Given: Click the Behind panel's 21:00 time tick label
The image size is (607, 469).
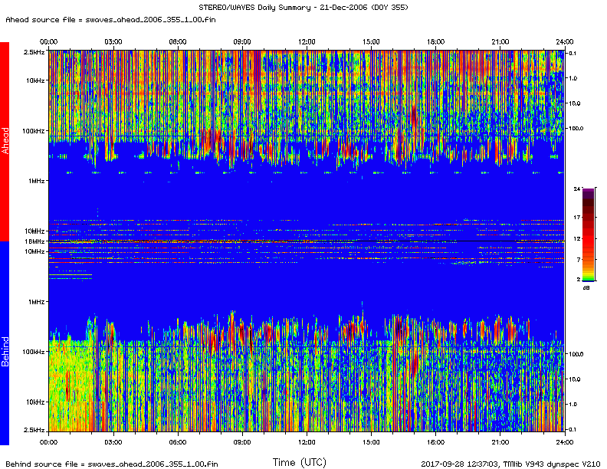Looking at the screenshot, I should [x=500, y=442].
